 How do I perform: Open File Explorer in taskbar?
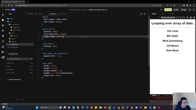[x=100, y=108]
